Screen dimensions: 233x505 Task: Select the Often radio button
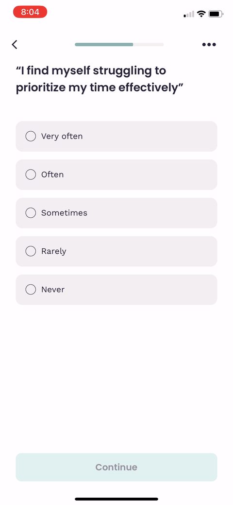(x=31, y=174)
